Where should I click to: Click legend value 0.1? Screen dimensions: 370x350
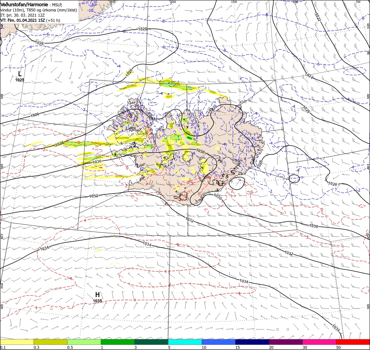coord(3,347)
